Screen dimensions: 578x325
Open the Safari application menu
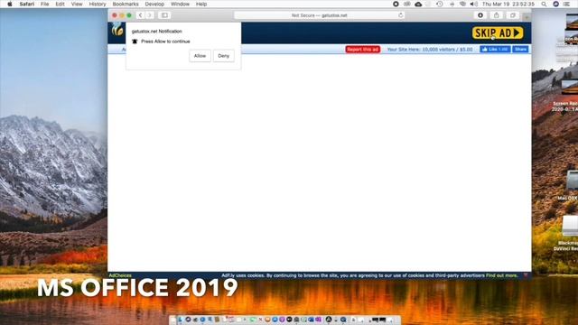(x=26, y=4)
